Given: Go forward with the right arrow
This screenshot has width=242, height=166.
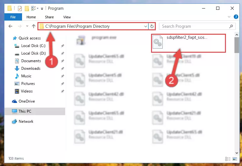Looking at the screenshot, I should (x=20, y=26).
